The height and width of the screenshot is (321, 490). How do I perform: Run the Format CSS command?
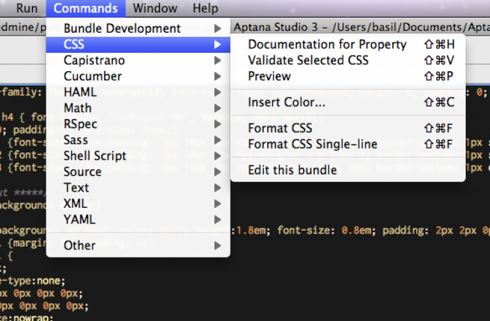pos(280,128)
